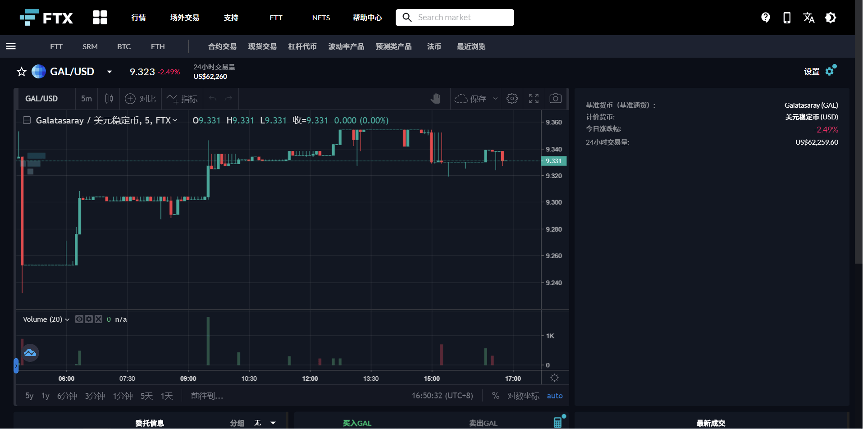The height and width of the screenshot is (429, 863).
Task: Select the 预测类产品 prediction tab
Action: (393, 46)
